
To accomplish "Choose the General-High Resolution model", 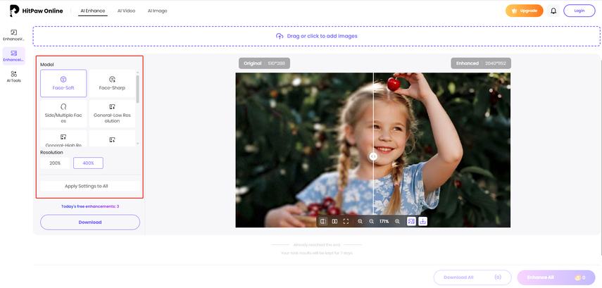I will (x=63, y=139).
